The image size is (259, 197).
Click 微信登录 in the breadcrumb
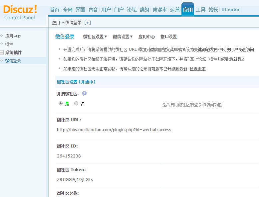pyautogui.click(x=73, y=23)
